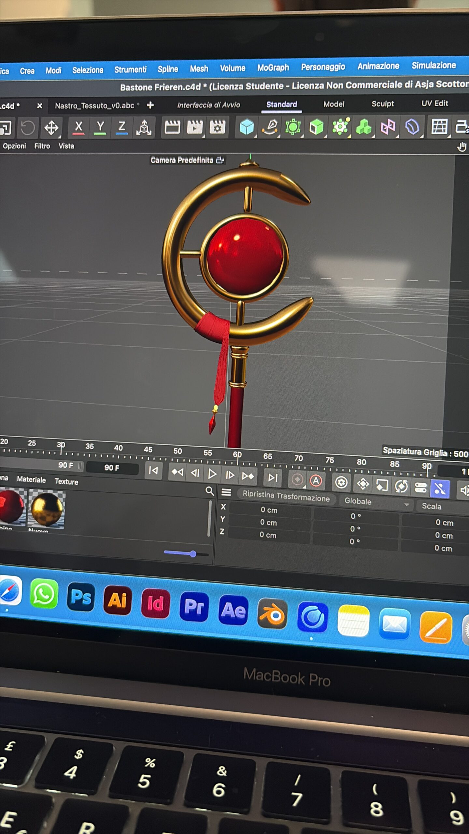This screenshot has height=834, width=469.
Task: Open the Render Settings clapperboard with gear icon
Action: pos(217,127)
